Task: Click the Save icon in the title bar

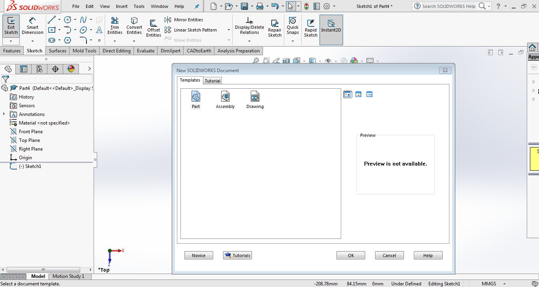Action: (244, 6)
